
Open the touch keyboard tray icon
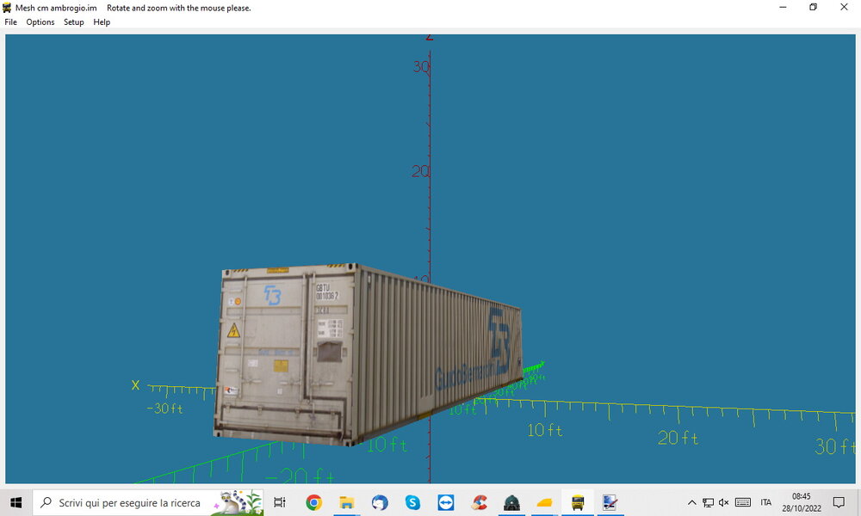743,502
